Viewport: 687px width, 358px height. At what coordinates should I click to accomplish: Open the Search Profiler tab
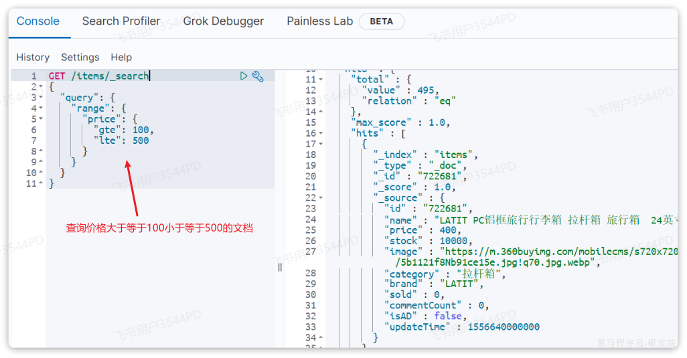pyautogui.click(x=121, y=21)
